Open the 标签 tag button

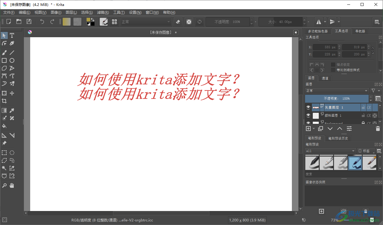click(x=366, y=151)
